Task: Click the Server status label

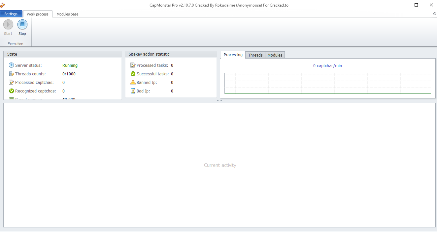Action: [x=28, y=65]
